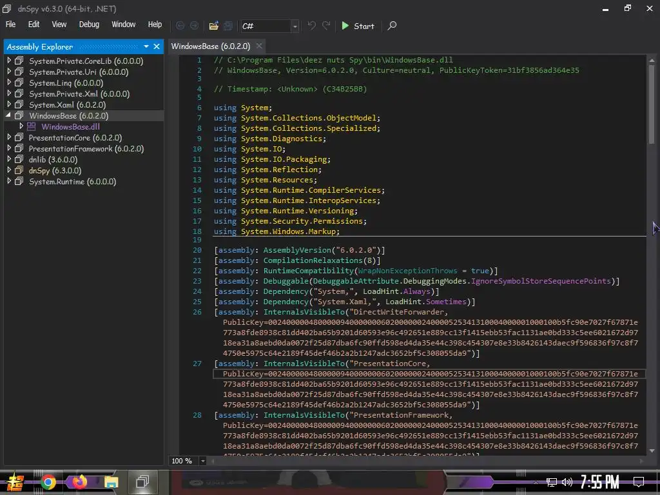This screenshot has width=660, height=495.
Task: Click AssemblyVersion attribute on line 20
Action: point(297,250)
